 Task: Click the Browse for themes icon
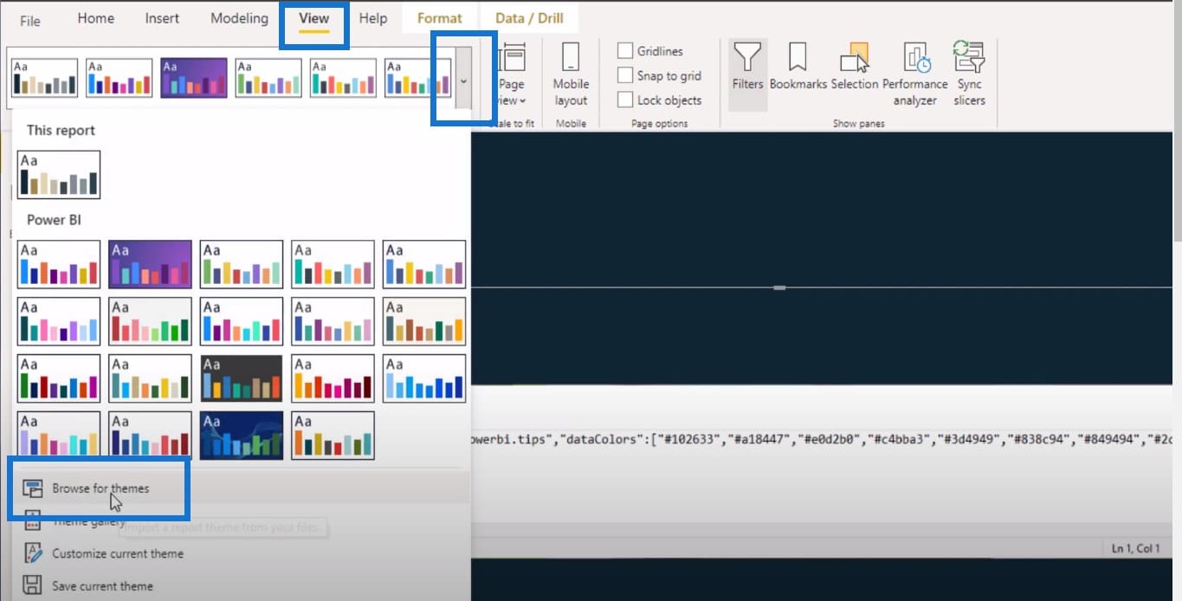(x=33, y=488)
